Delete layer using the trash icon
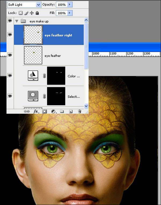 coord(79,111)
